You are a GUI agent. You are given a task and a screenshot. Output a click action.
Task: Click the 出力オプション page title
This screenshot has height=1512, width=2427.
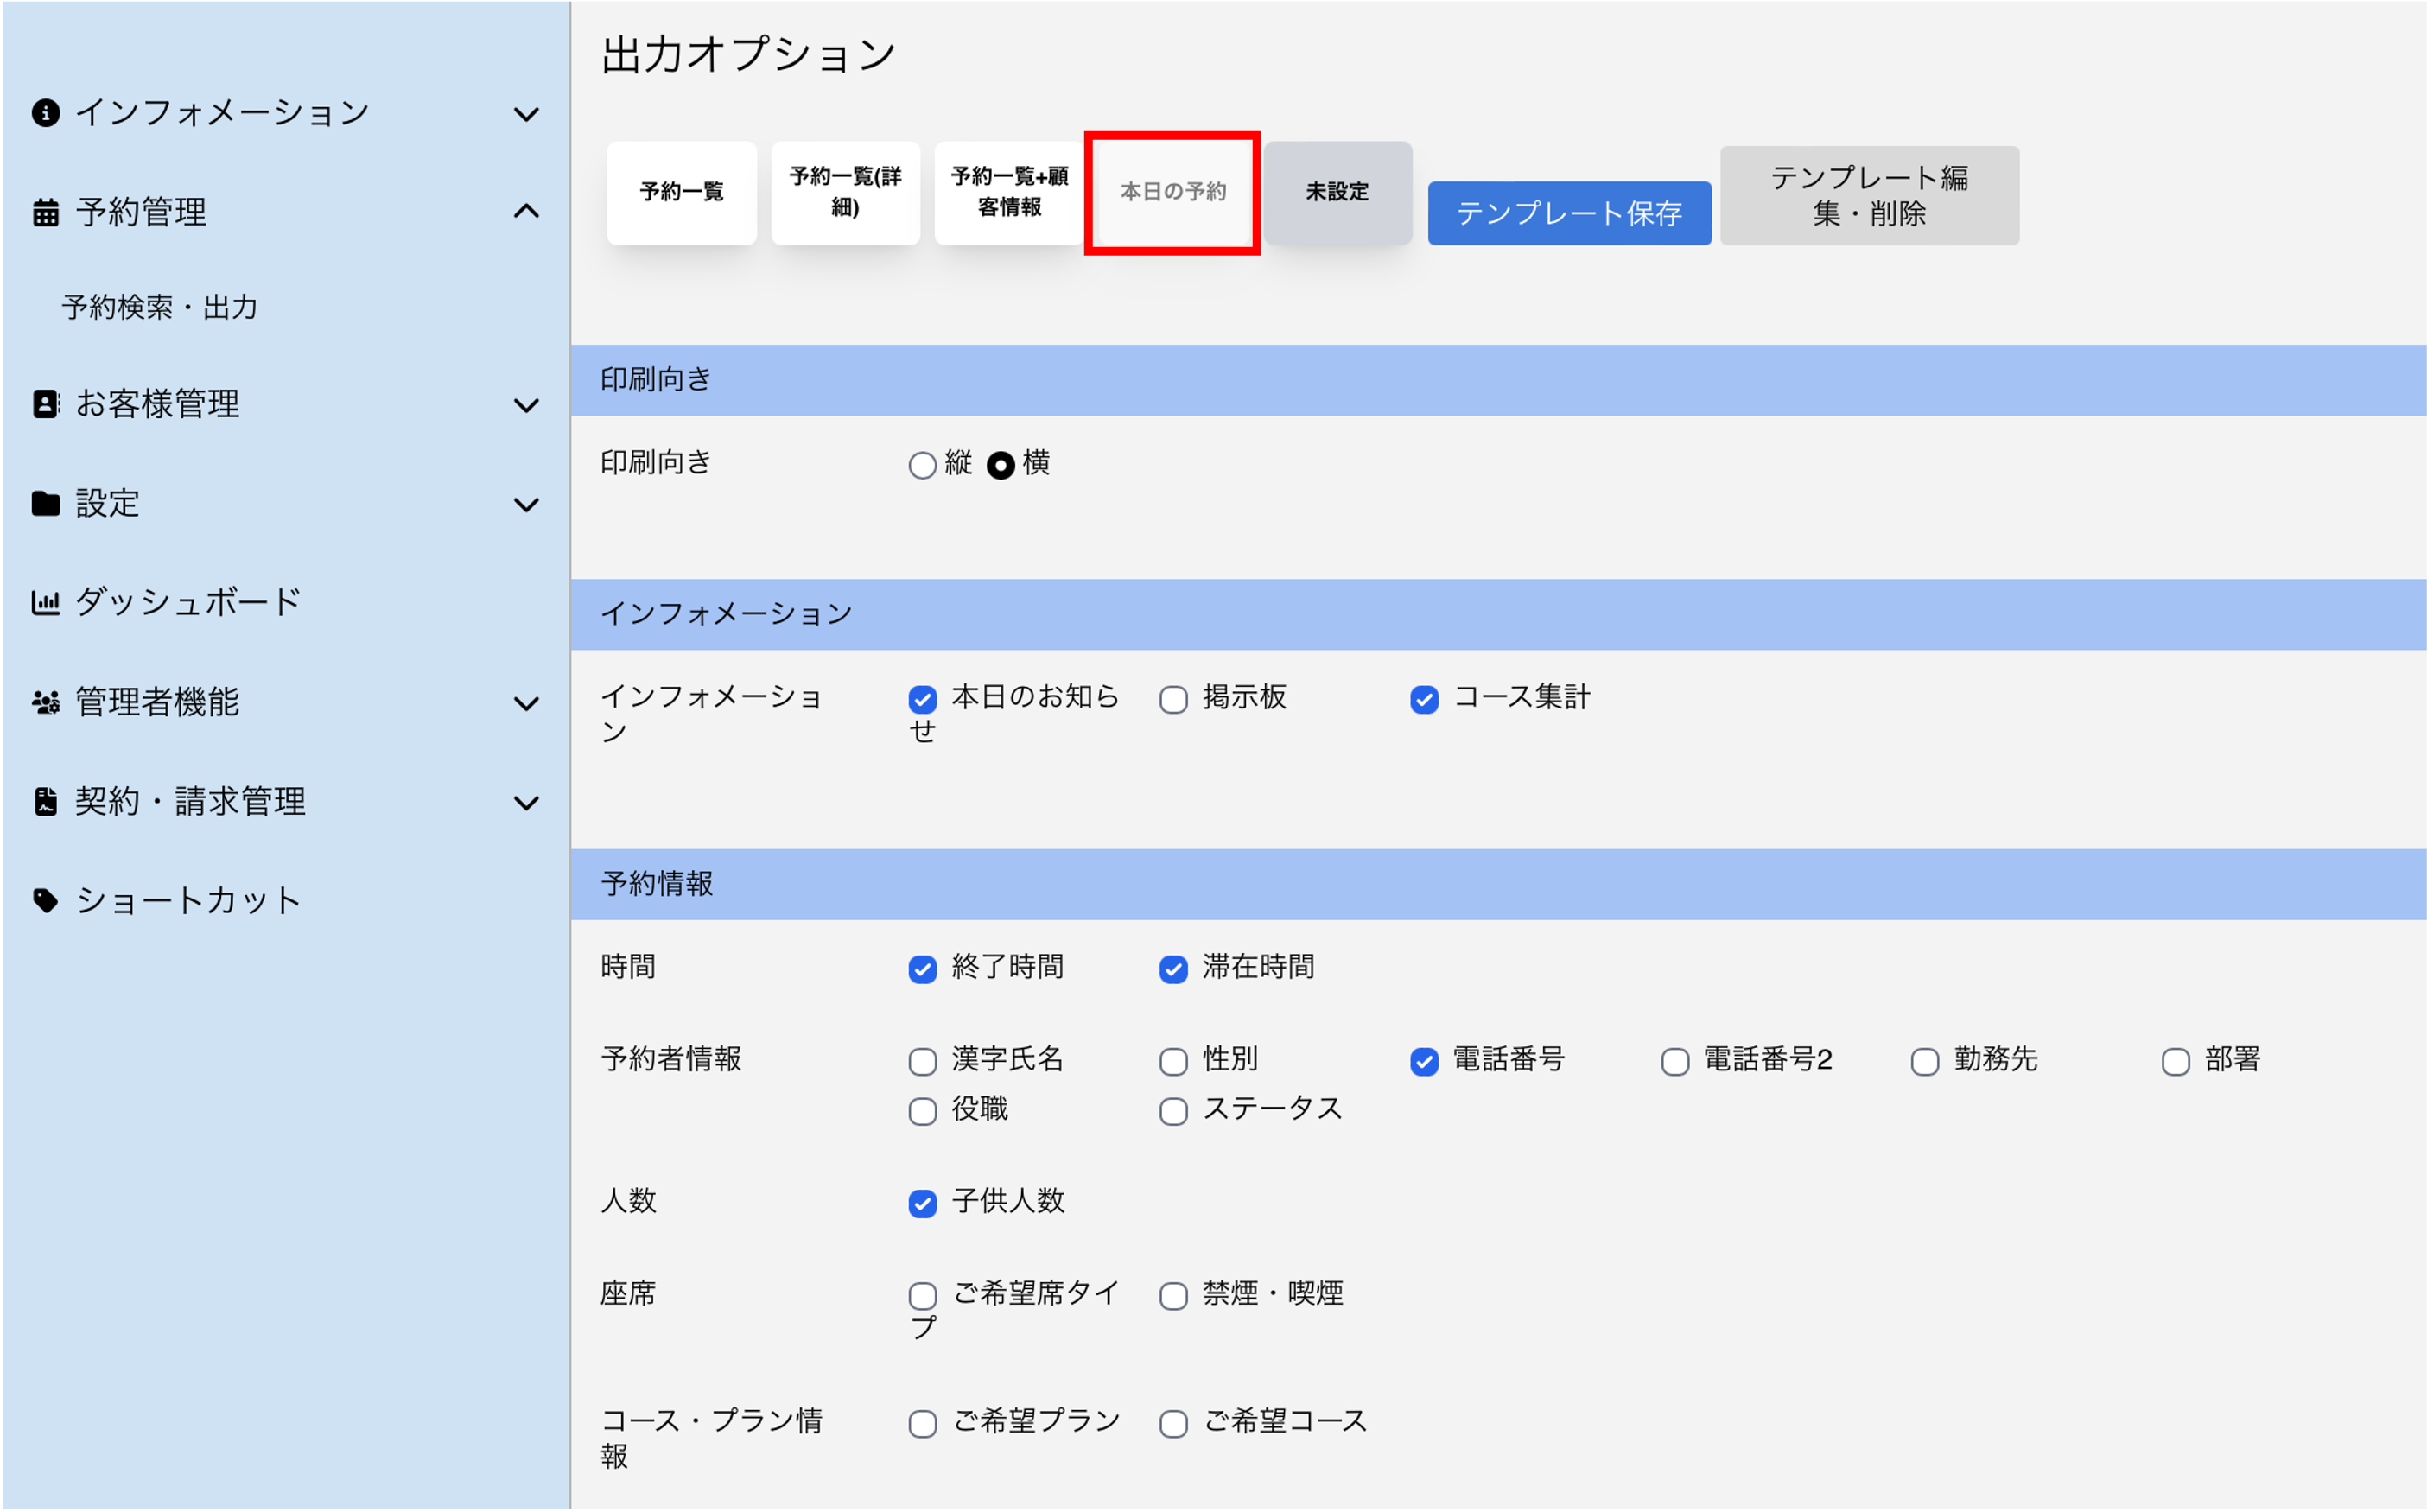coord(748,54)
